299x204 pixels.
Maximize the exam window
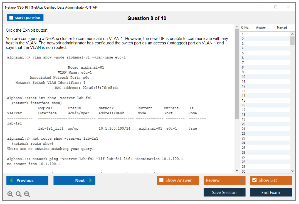276,7
